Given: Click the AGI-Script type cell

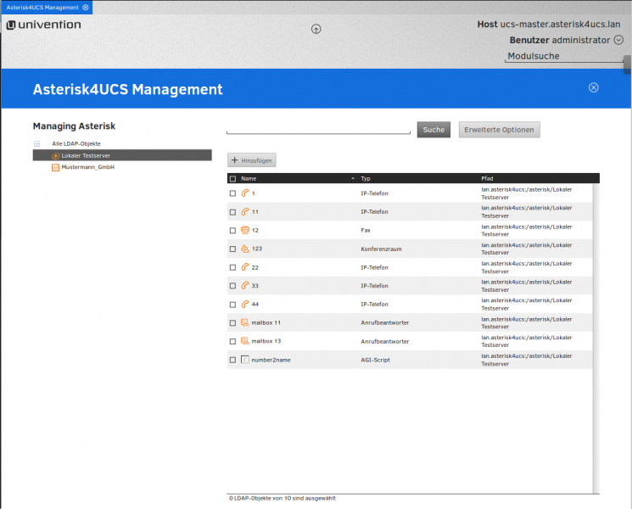Looking at the screenshot, I should tap(375, 360).
